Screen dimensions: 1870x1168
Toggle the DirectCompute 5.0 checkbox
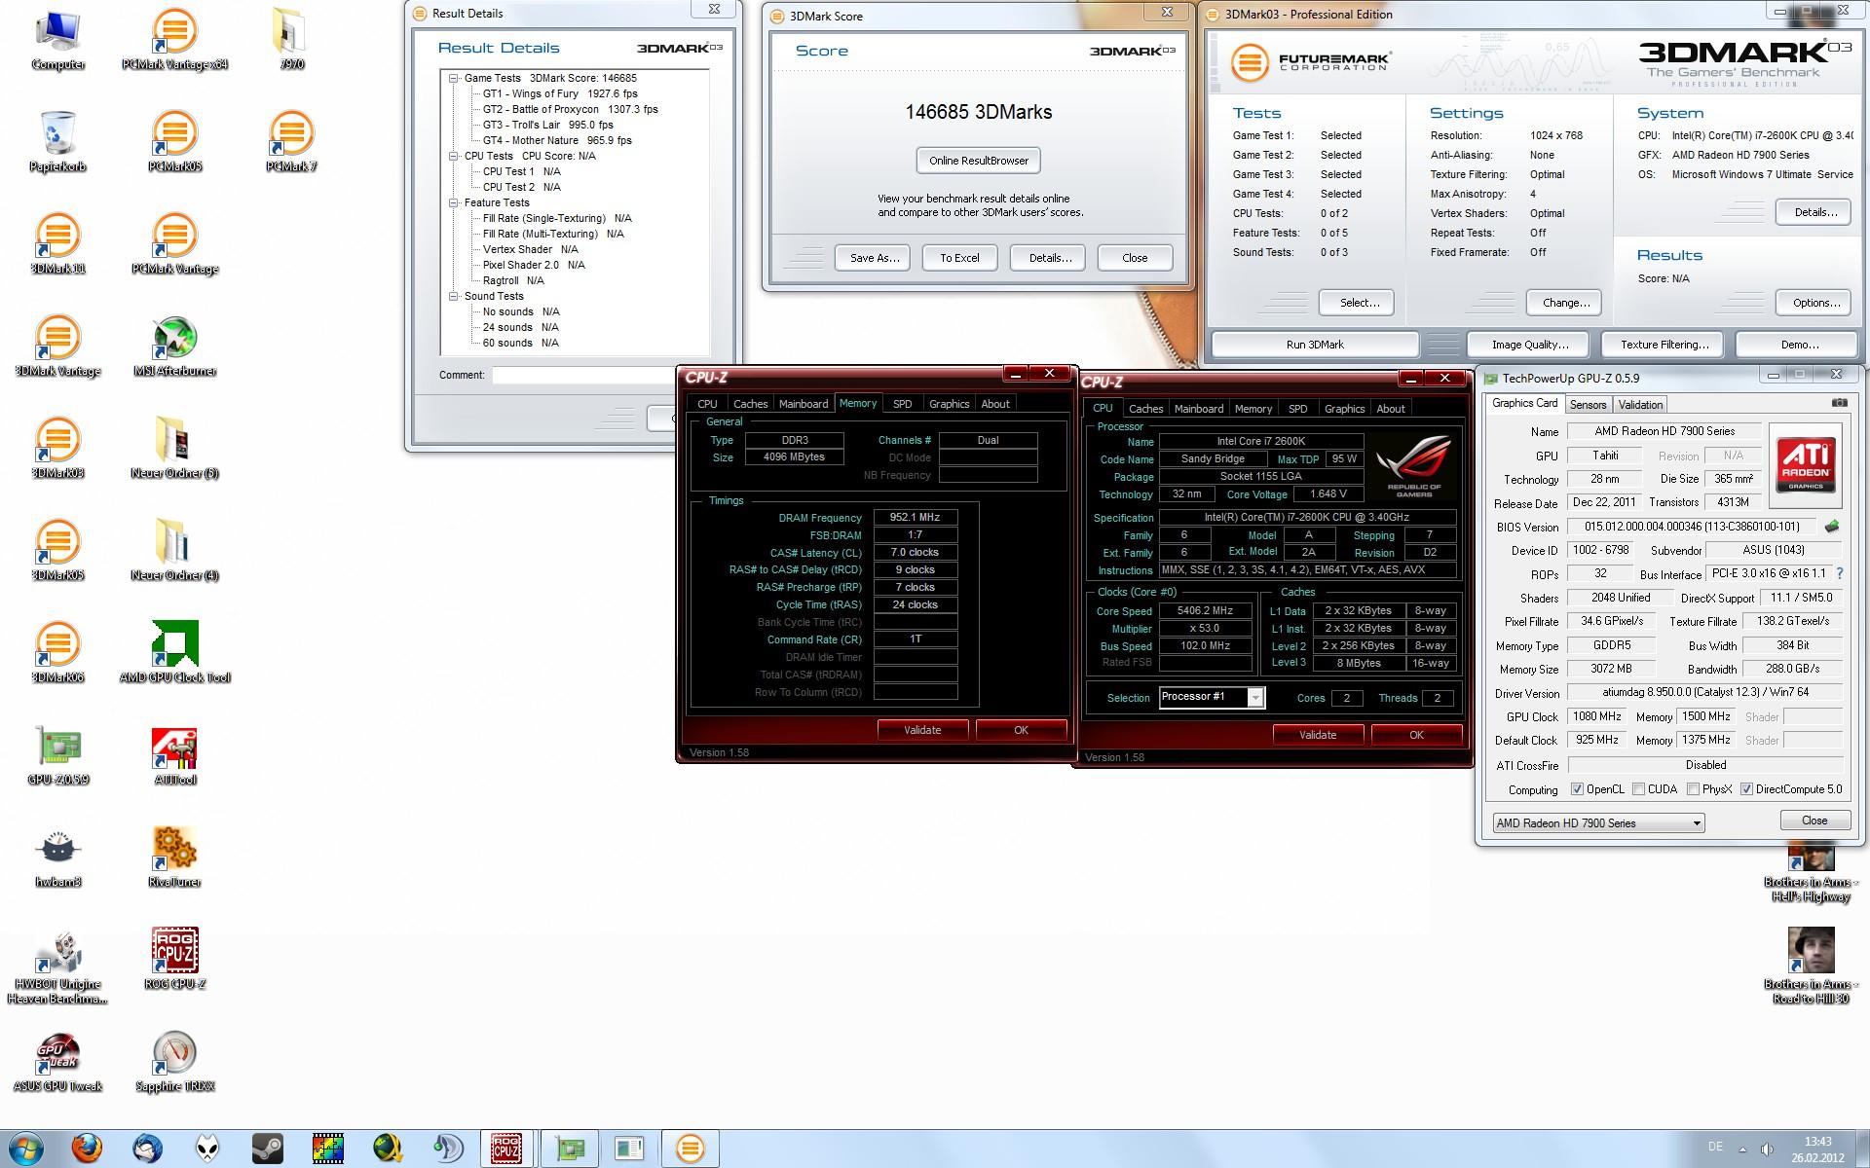coord(1746,789)
